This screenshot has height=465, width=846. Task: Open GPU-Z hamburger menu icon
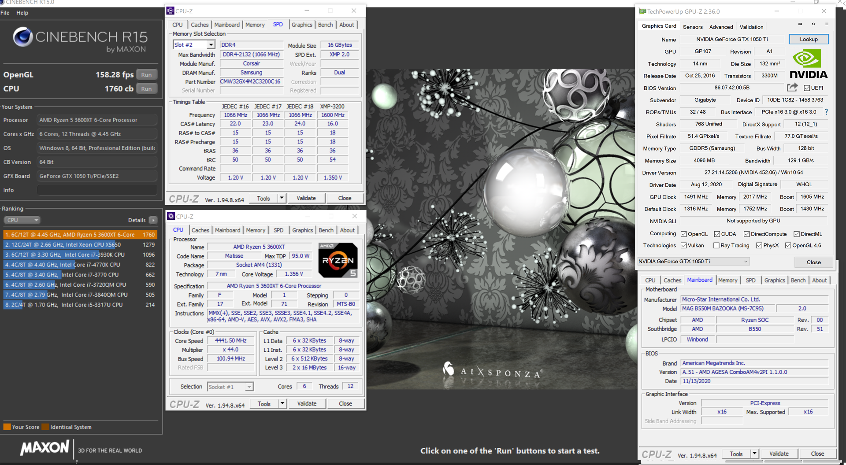tap(827, 24)
